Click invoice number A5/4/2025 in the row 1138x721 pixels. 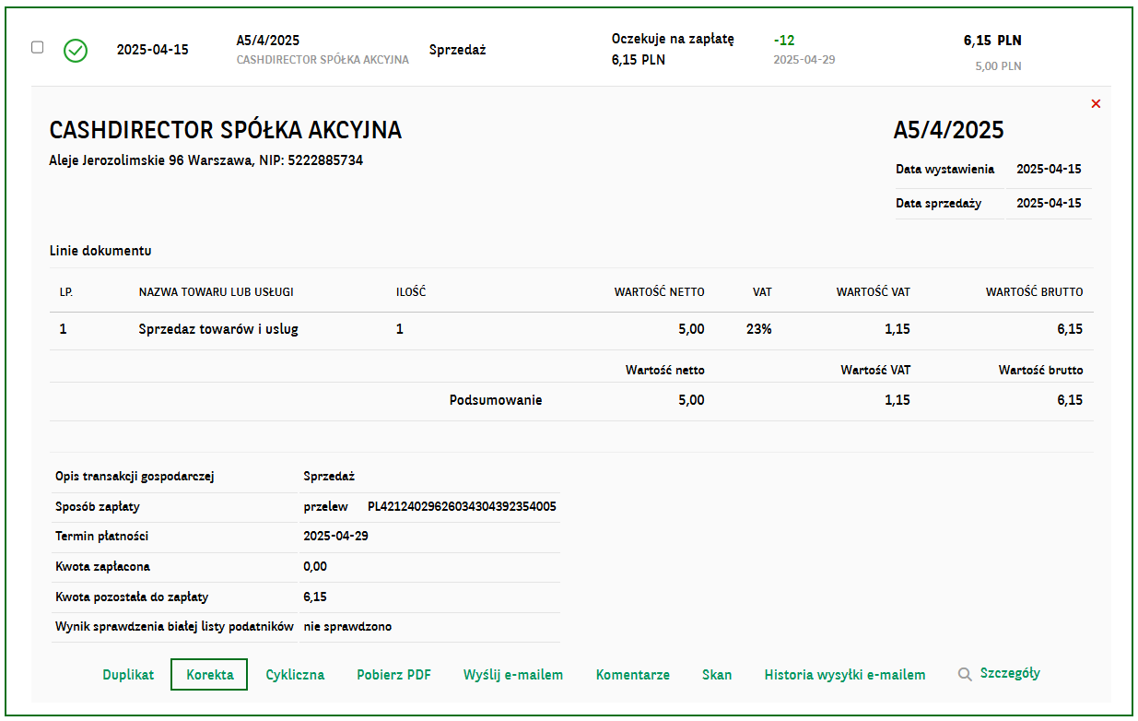click(x=268, y=41)
